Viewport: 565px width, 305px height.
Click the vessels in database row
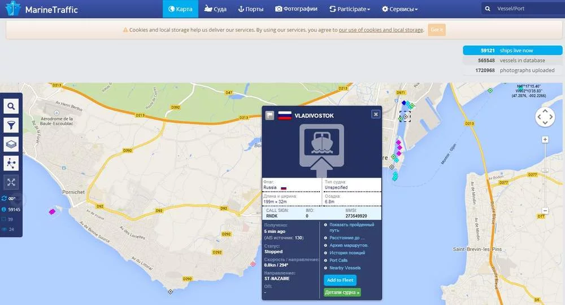512,60
